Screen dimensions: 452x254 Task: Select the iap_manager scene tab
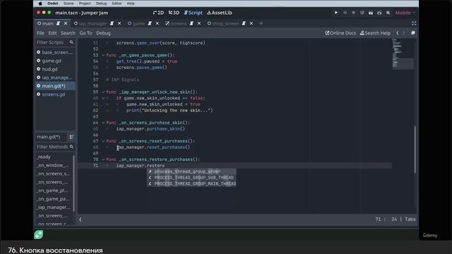[93, 23]
